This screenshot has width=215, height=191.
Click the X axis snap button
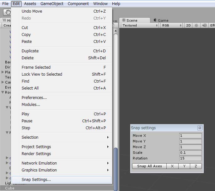click(x=172, y=166)
